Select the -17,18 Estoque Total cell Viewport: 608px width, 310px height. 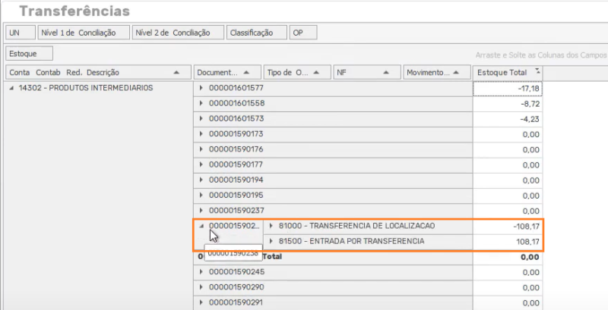pyautogui.click(x=508, y=89)
